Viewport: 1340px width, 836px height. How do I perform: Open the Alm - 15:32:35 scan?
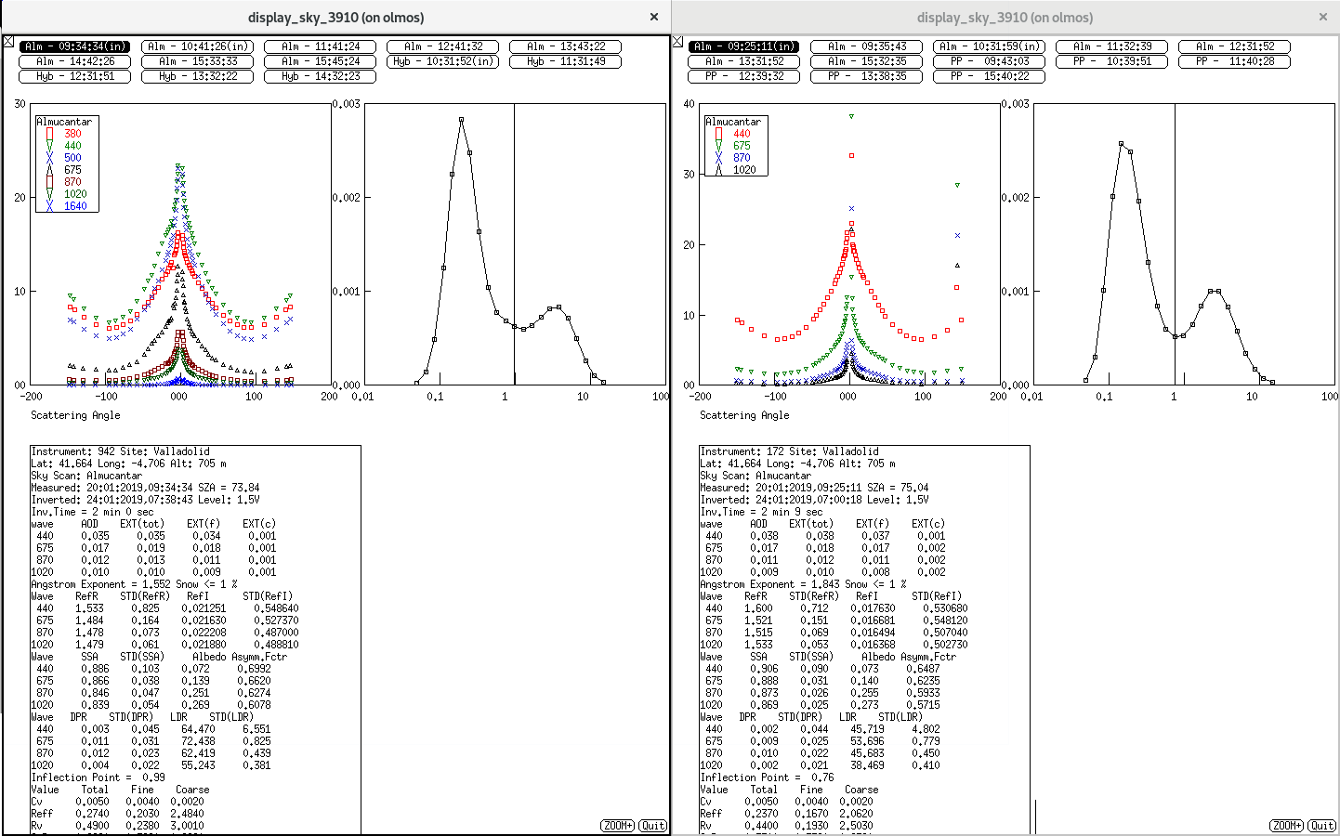pyautogui.click(x=866, y=61)
